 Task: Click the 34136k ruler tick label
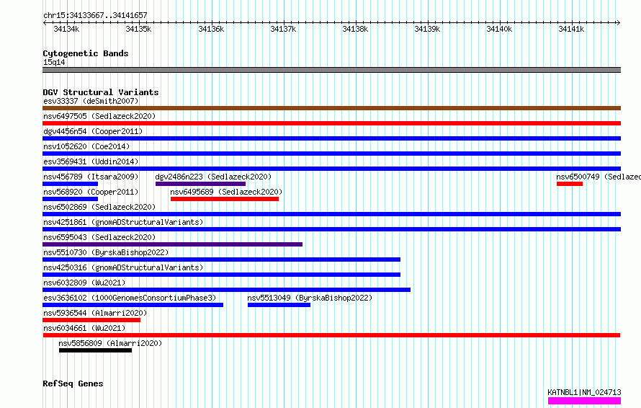coord(211,30)
